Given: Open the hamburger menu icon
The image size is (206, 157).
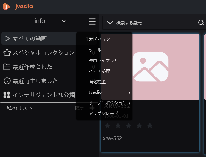Looking at the screenshot, I should click(x=92, y=22).
